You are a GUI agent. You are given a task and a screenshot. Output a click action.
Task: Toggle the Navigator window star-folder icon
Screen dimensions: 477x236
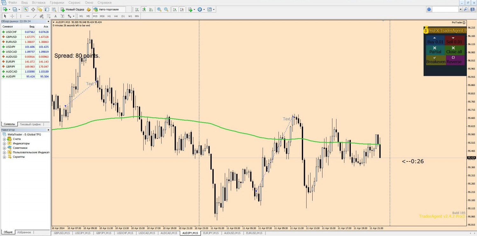pyautogui.click(x=40, y=10)
